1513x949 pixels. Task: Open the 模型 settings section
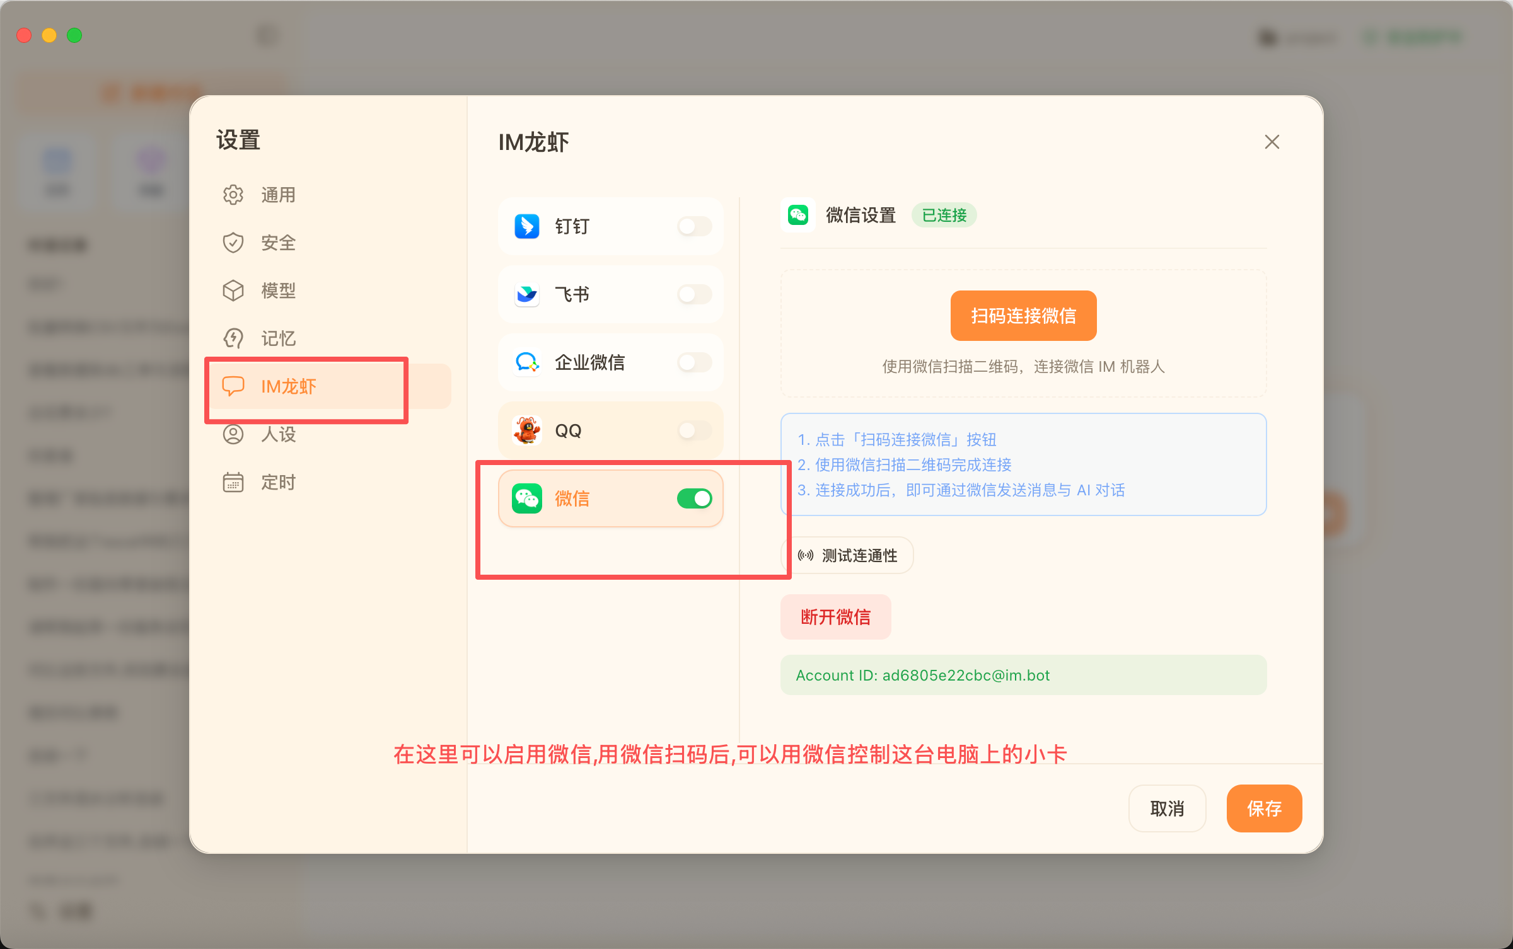[x=277, y=290]
